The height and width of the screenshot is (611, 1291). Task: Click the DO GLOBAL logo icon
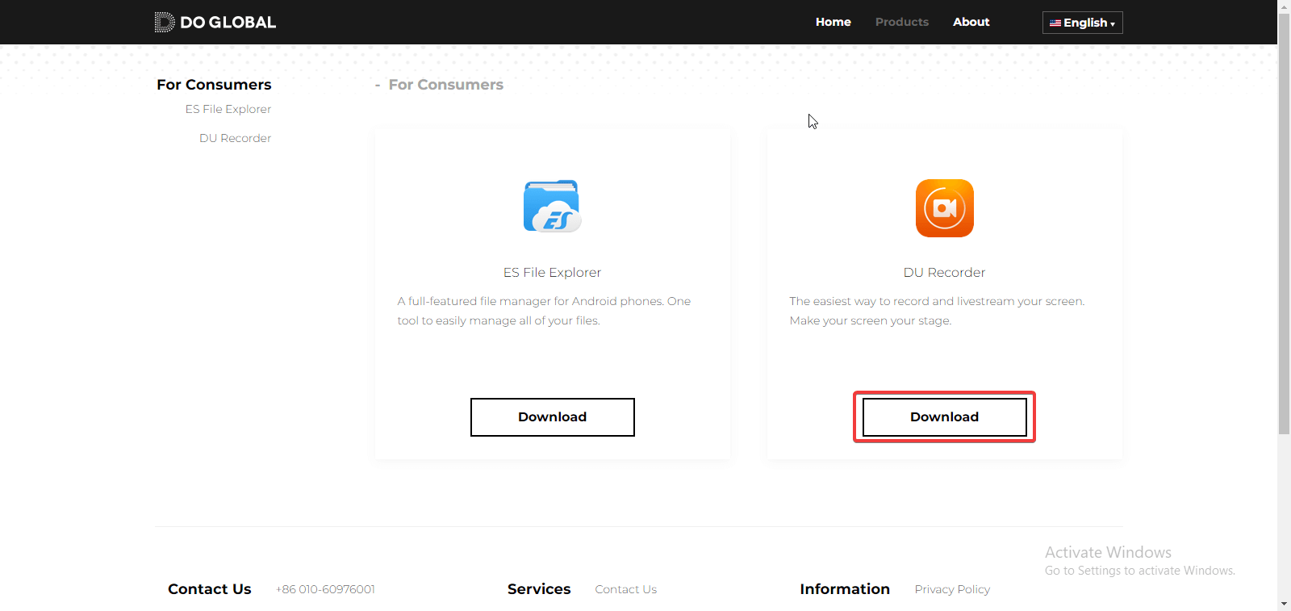pyautogui.click(x=165, y=22)
